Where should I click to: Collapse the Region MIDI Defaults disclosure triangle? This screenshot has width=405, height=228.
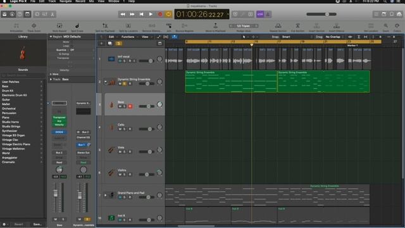pyautogui.click(x=51, y=37)
